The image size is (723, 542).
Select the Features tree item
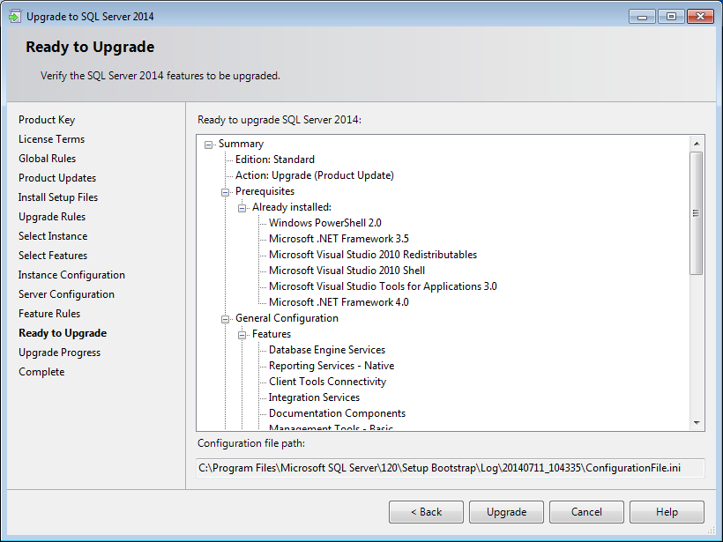click(x=272, y=334)
